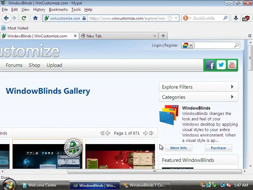
Task: Expand the Explore Filters panel
Action: click(199, 87)
